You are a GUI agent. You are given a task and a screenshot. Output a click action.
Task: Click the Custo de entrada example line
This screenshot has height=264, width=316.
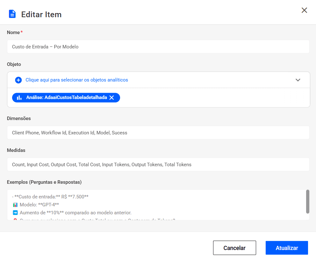[x=51, y=197]
